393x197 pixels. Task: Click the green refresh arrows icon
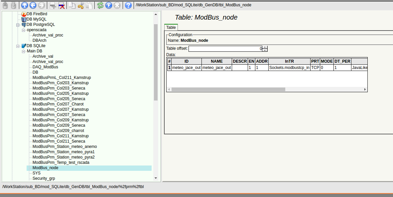(x=100, y=5)
